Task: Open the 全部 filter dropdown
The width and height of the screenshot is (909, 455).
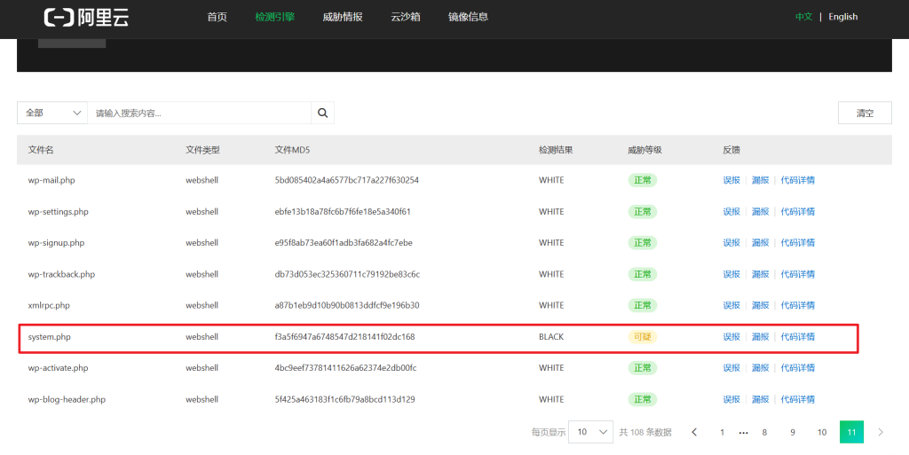Action: [x=52, y=113]
